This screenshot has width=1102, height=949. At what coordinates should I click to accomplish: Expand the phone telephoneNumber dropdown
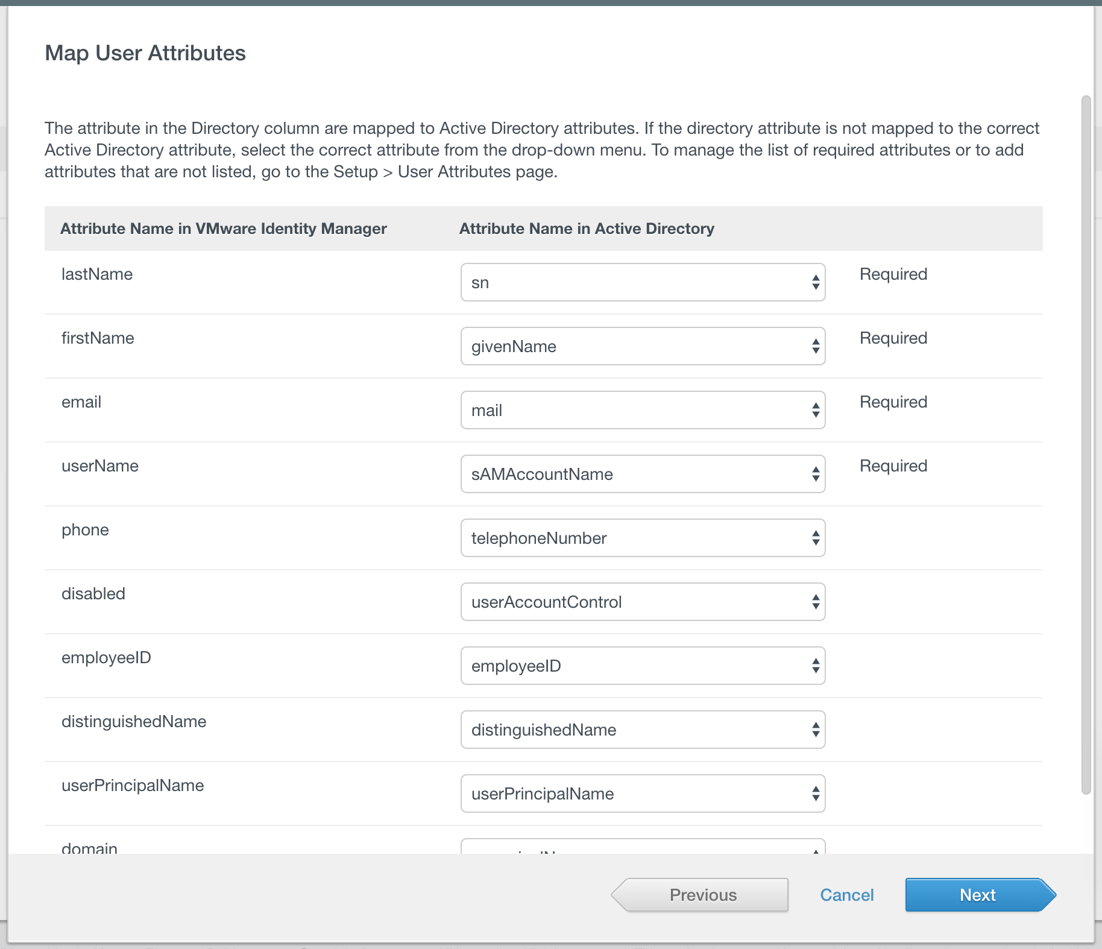643,538
